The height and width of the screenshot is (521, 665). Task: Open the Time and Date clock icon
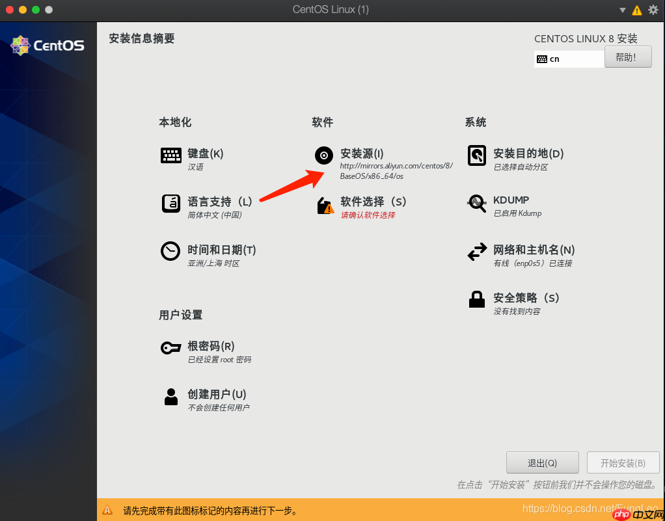[170, 251]
